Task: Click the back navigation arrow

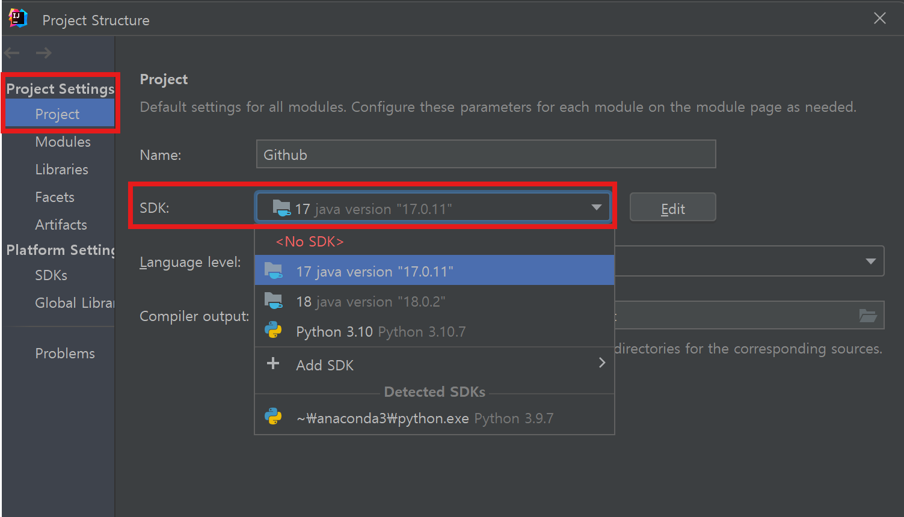Action: coord(11,53)
